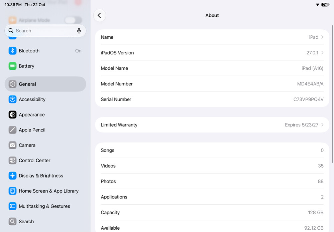334x232 pixels.
Task: Click the General gear icon
Action: click(x=13, y=84)
